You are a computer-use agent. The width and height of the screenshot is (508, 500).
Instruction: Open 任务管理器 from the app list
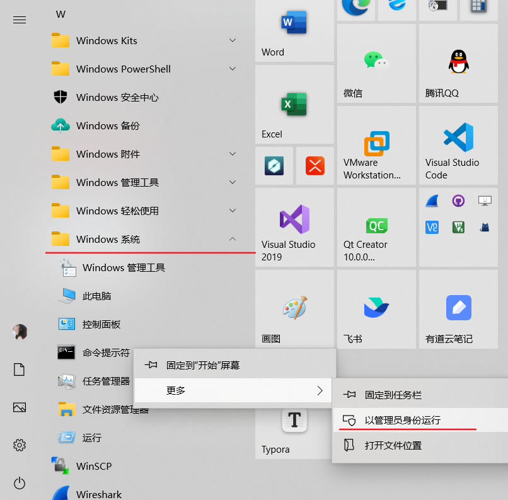(x=94, y=381)
